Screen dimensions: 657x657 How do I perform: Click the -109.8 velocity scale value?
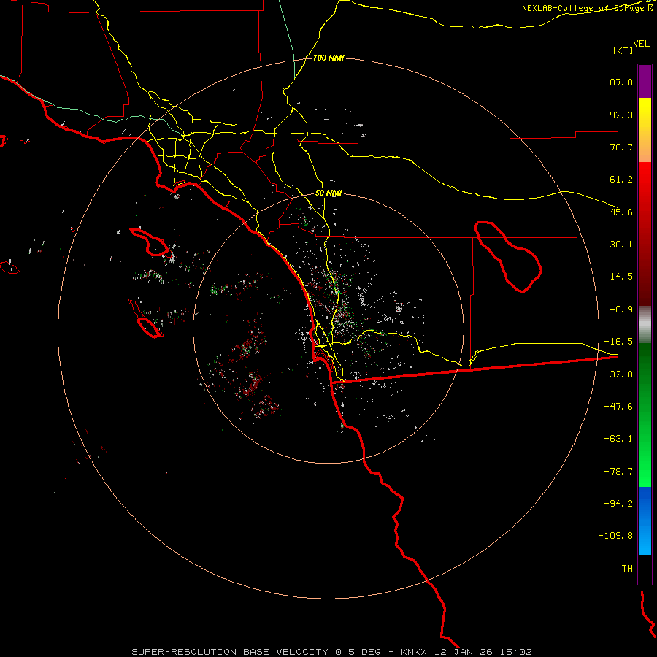[615, 536]
